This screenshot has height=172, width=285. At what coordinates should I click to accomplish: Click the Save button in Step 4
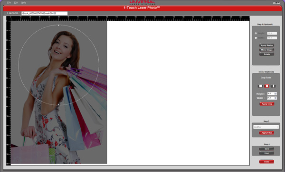coord(266,149)
